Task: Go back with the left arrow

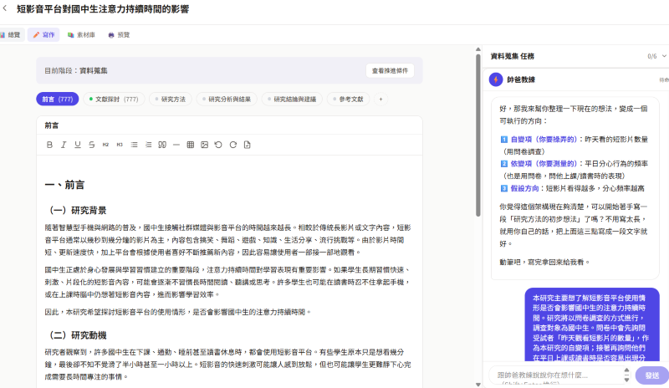Action: tap(5, 8)
